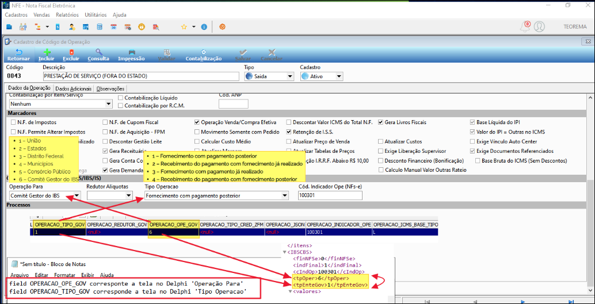Click the orange padlock toolbar icon

[142, 27]
